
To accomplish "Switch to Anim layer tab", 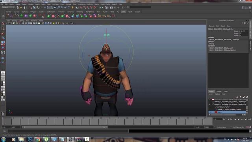I will [x=226, y=92].
